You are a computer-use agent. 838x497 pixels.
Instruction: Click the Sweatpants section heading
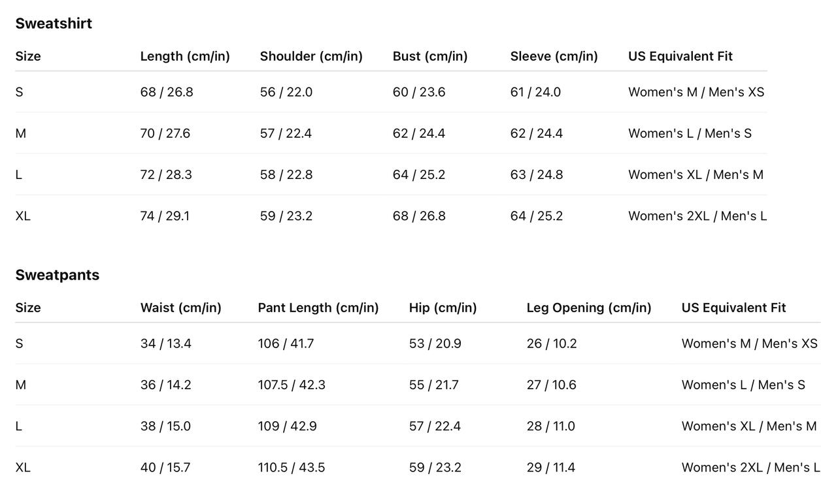(58, 275)
